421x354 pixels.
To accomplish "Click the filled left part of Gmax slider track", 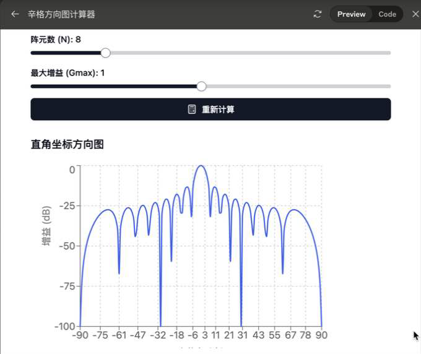I will 111,86.
